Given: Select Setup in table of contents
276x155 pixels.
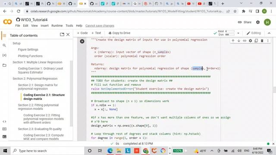Looking at the screenshot, I should [x=16, y=43].
